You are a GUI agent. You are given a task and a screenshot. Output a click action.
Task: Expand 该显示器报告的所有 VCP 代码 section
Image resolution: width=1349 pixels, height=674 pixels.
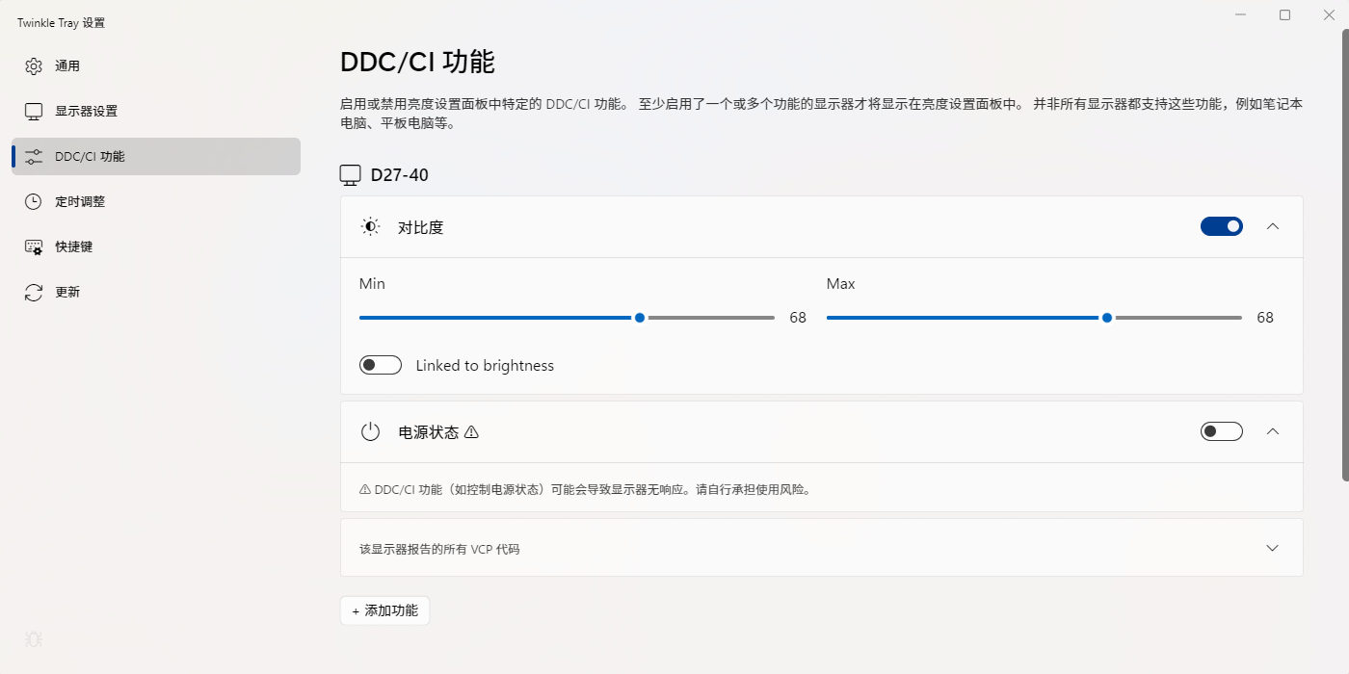[1272, 548]
